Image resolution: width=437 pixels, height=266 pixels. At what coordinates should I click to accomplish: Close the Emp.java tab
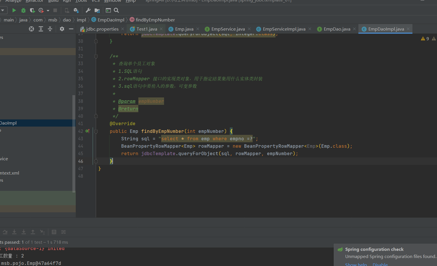[198, 29]
